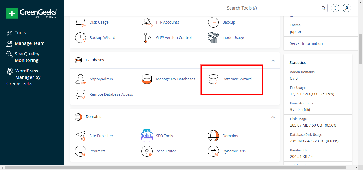
Task: Collapse the Databases section
Action: 273,60
